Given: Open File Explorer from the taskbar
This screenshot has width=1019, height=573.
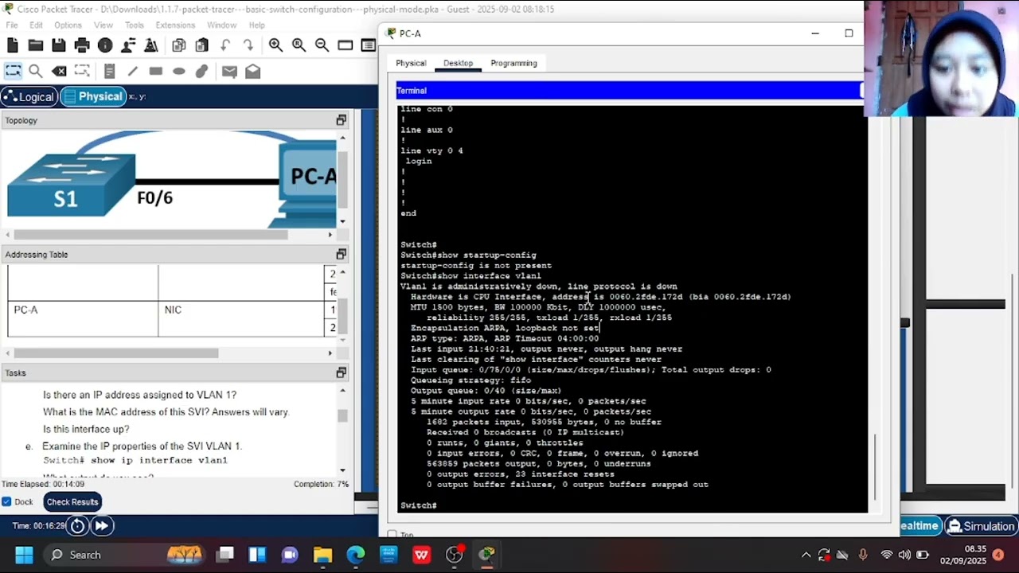Looking at the screenshot, I should point(322,555).
